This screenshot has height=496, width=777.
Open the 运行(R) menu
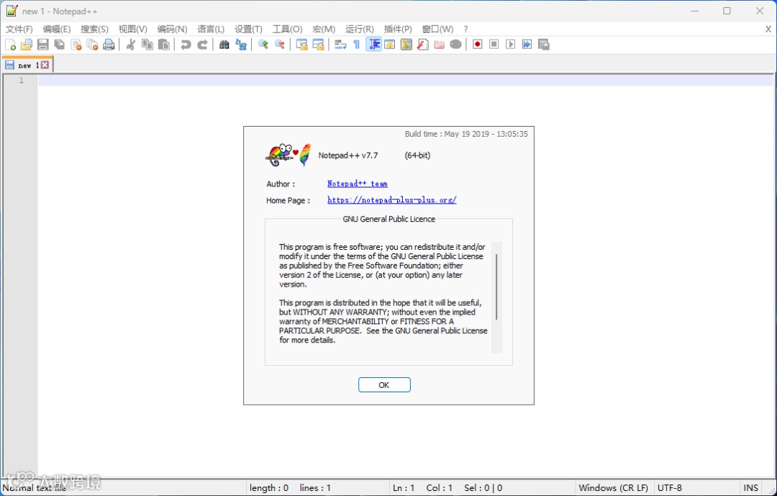click(x=359, y=30)
